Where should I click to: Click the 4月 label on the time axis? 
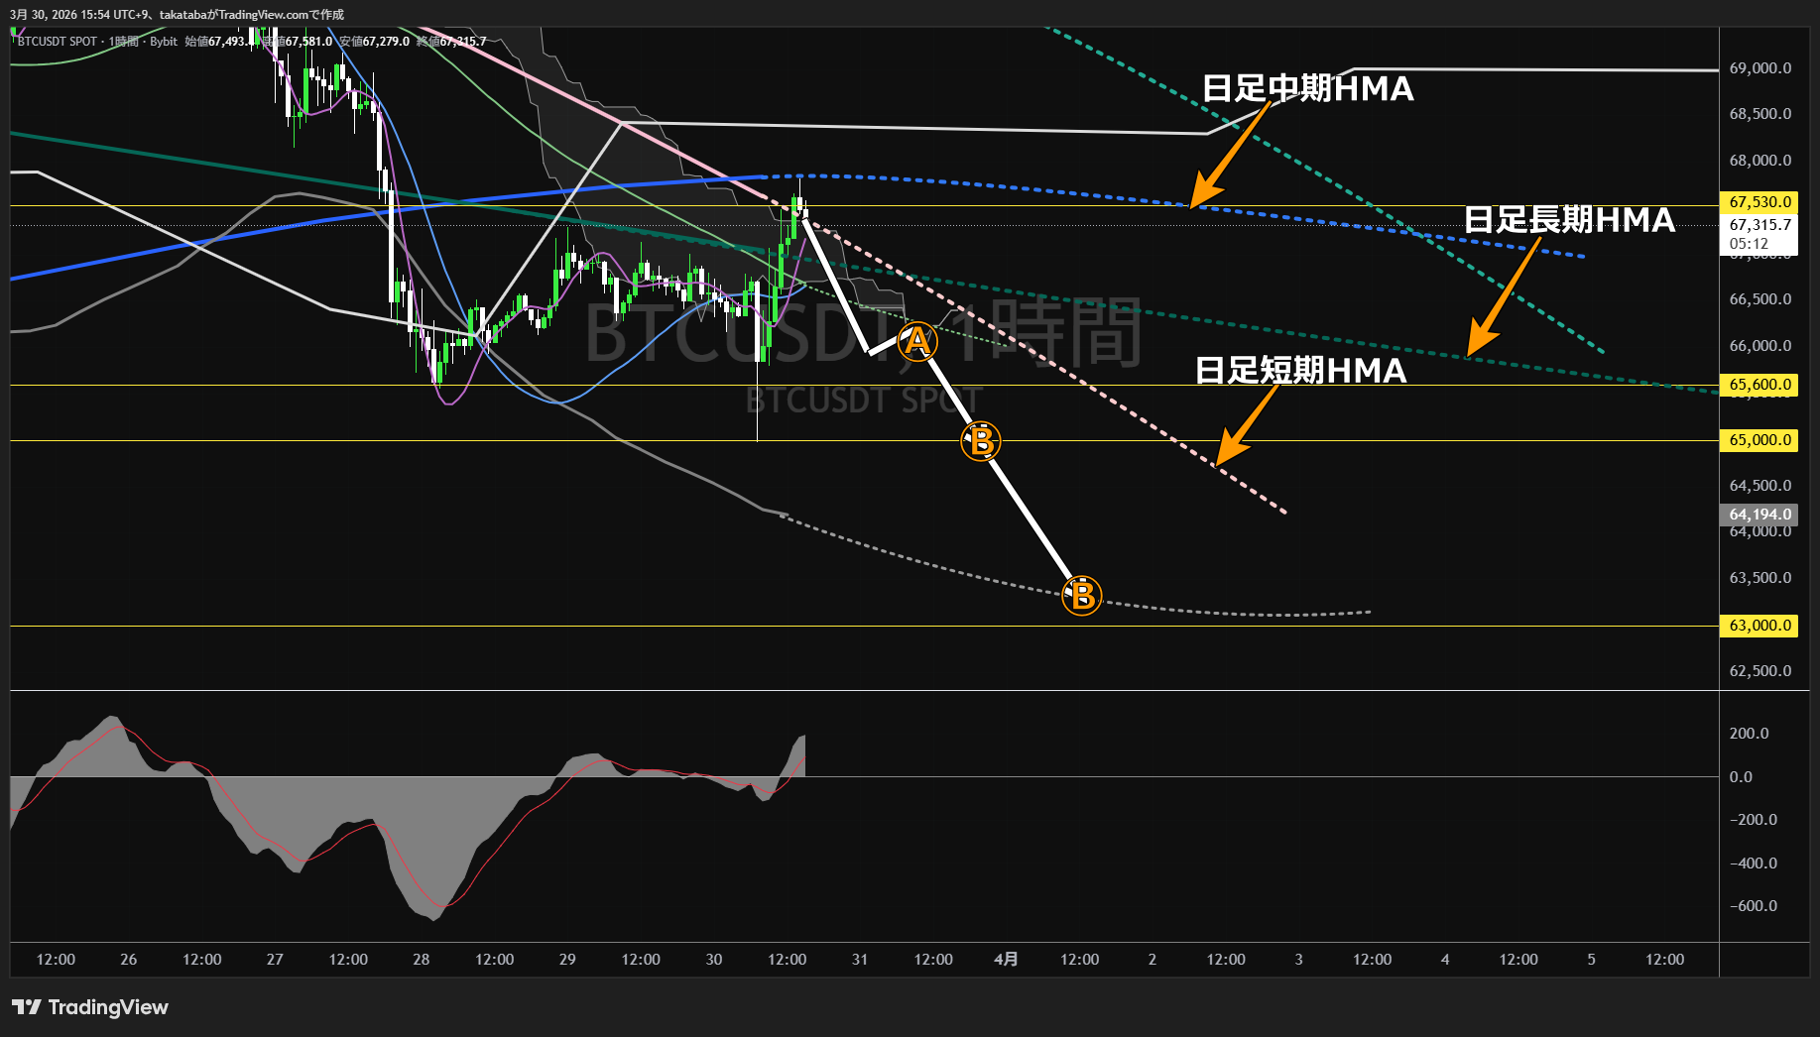pos(1006,959)
